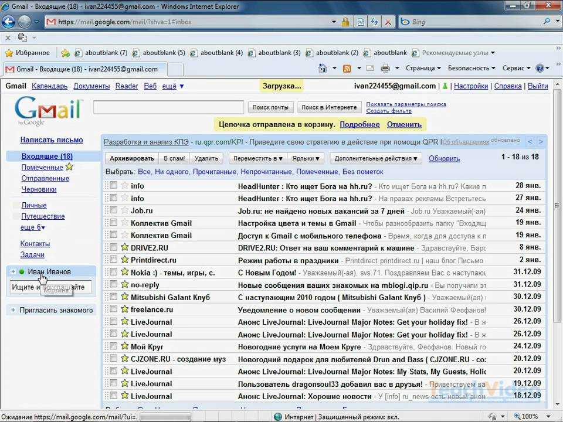
Task: Click the Gmail mail search field
Action: tap(168, 107)
